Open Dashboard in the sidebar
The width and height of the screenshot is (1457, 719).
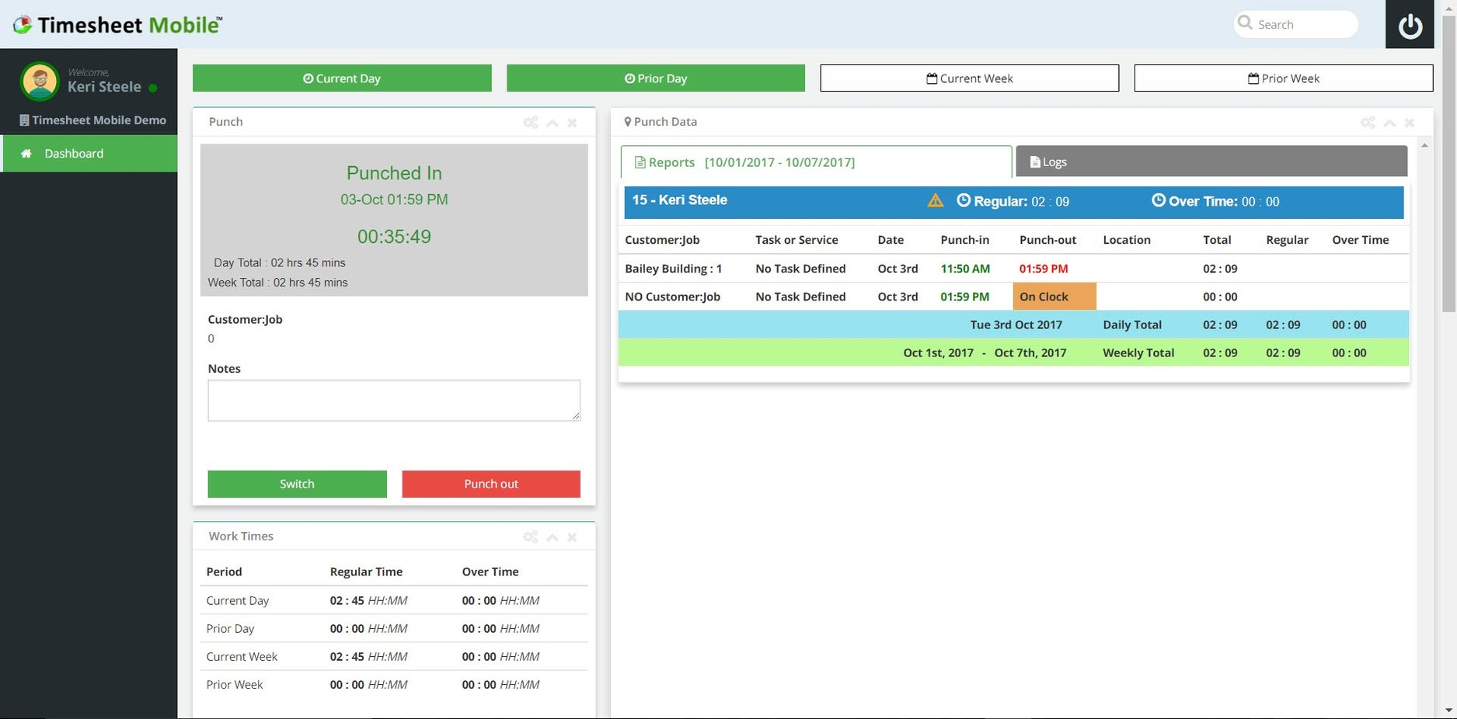74,154
